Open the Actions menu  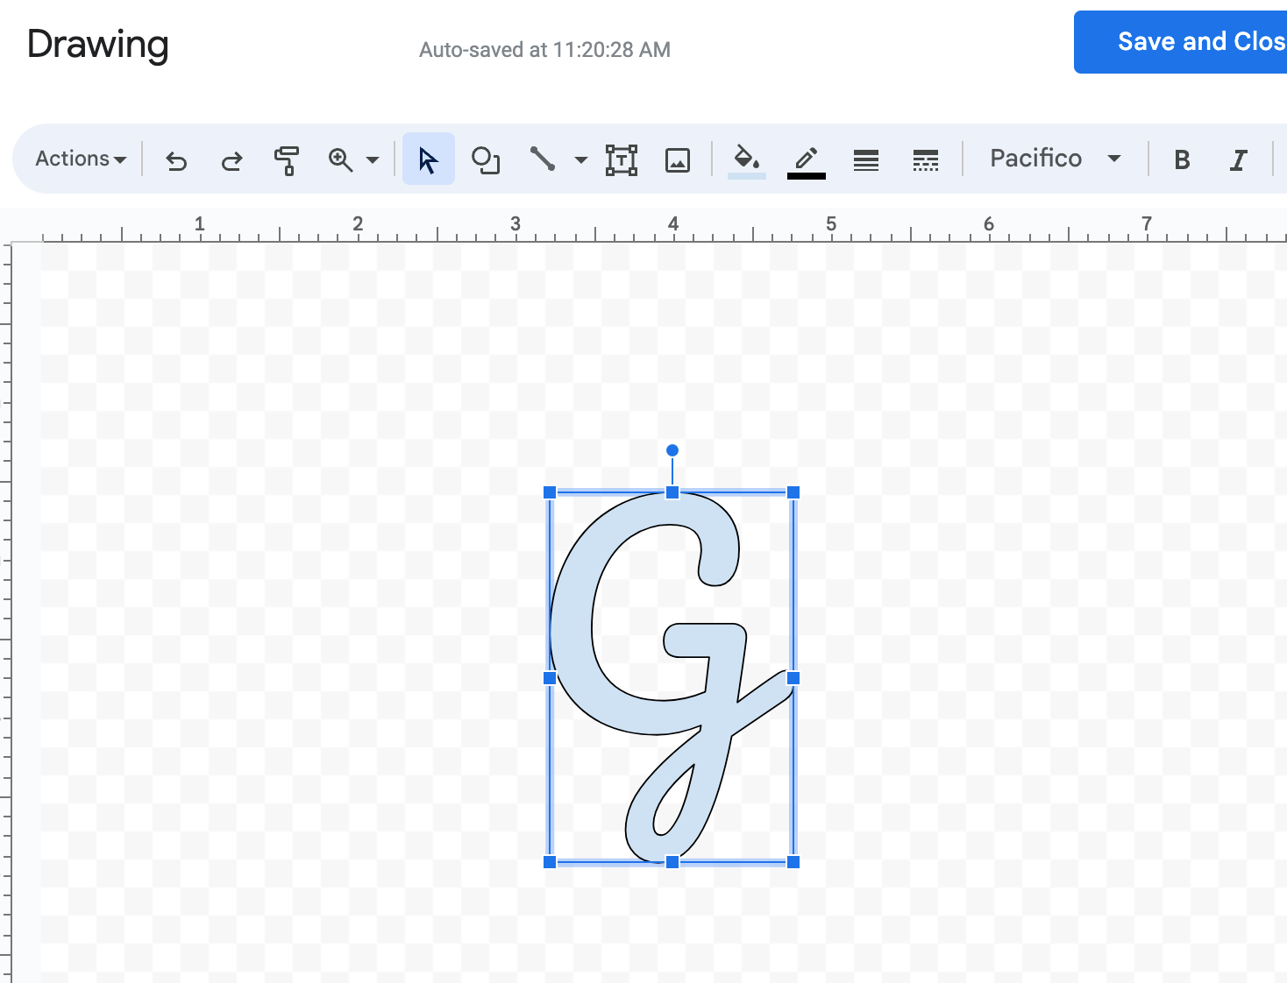click(x=81, y=159)
